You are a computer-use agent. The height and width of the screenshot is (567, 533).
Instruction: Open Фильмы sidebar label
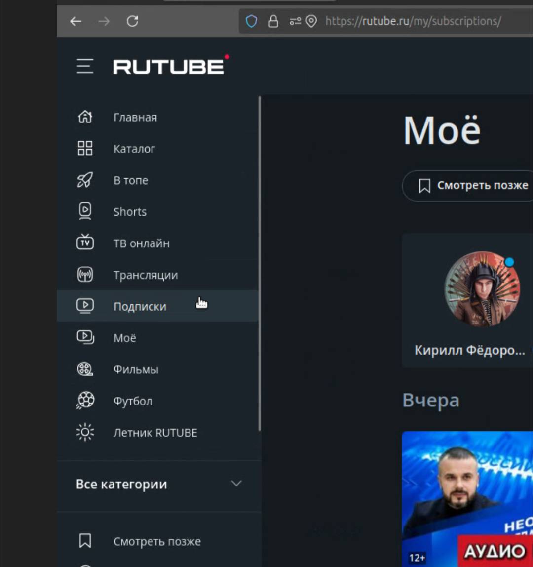pos(136,369)
